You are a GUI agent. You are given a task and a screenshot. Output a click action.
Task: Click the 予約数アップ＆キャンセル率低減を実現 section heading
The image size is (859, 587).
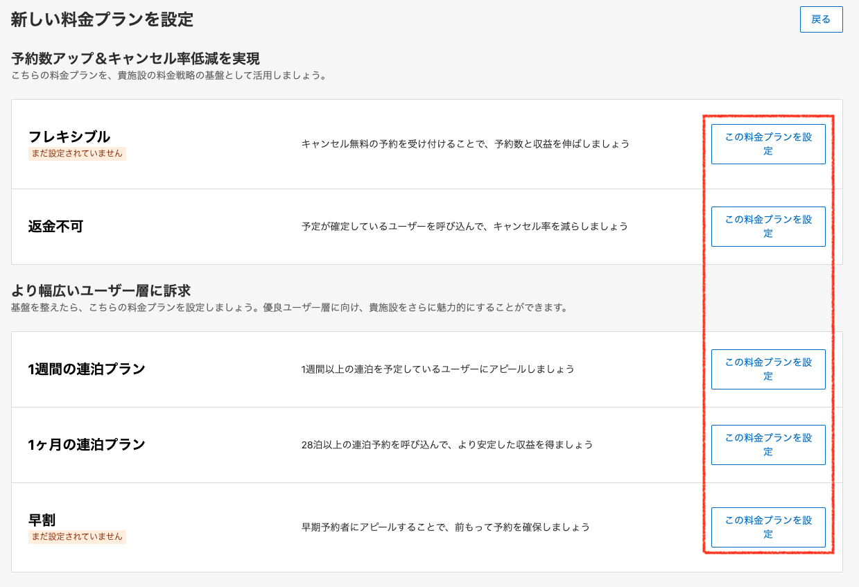(135, 58)
